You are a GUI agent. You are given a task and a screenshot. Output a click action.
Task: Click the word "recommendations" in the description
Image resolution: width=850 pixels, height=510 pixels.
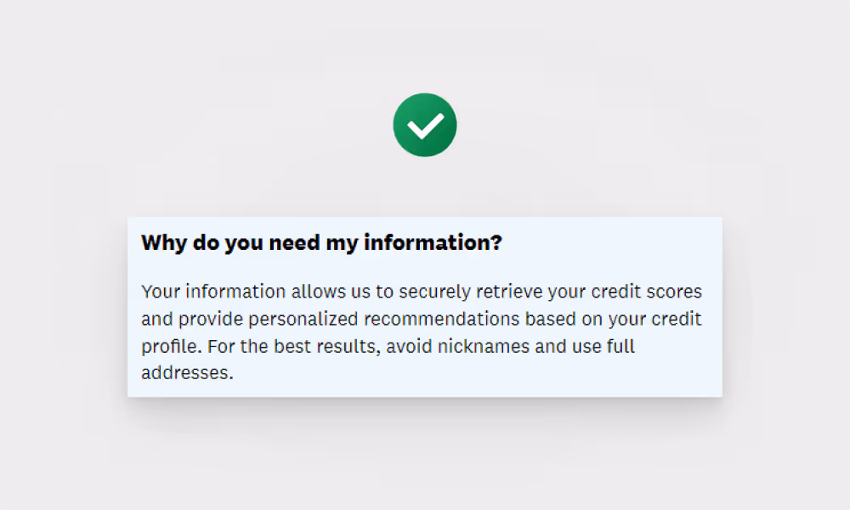(x=441, y=319)
